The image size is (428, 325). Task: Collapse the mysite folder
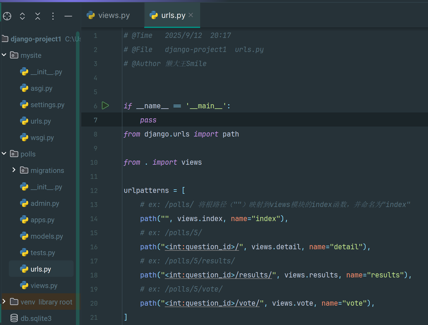pyautogui.click(x=4, y=55)
